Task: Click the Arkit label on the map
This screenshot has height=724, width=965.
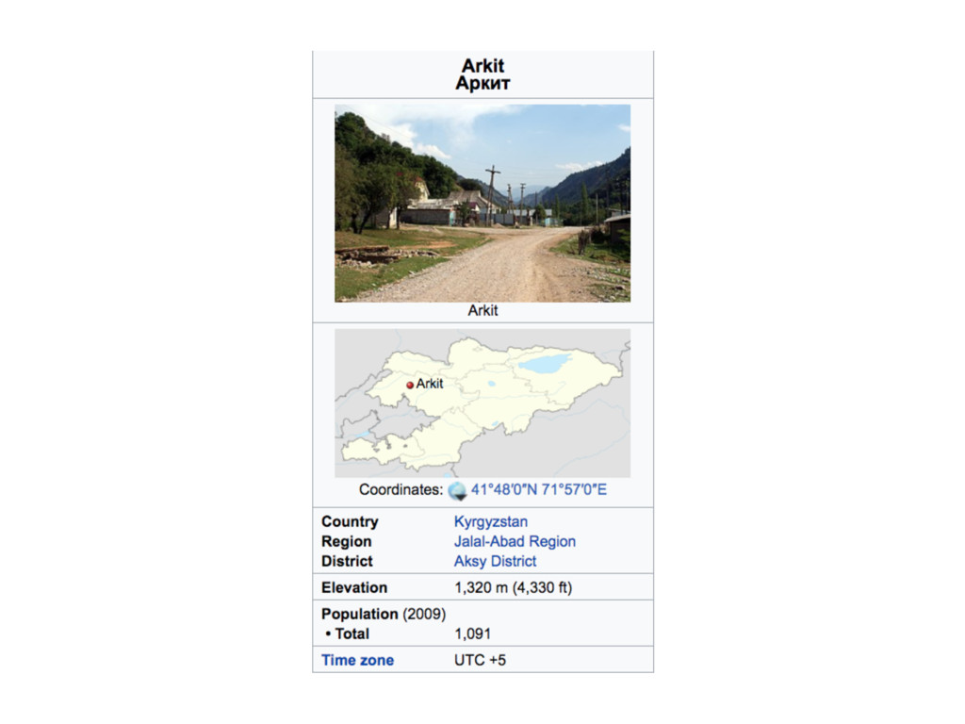Action: click(x=430, y=384)
